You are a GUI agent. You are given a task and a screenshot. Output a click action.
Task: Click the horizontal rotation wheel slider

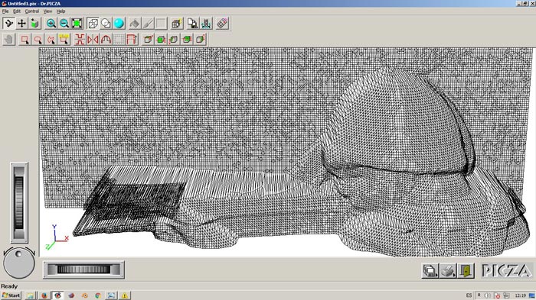83,269
